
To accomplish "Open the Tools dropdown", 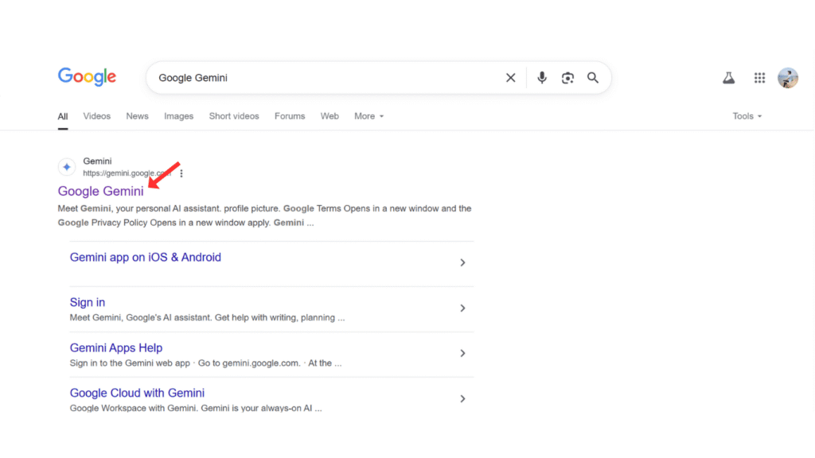I will click(747, 116).
